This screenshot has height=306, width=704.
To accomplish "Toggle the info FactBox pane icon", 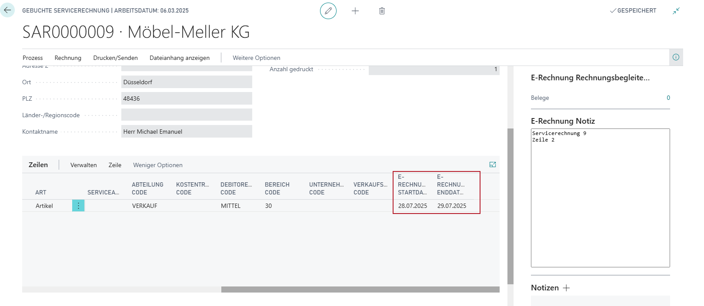I will click(x=676, y=57).
